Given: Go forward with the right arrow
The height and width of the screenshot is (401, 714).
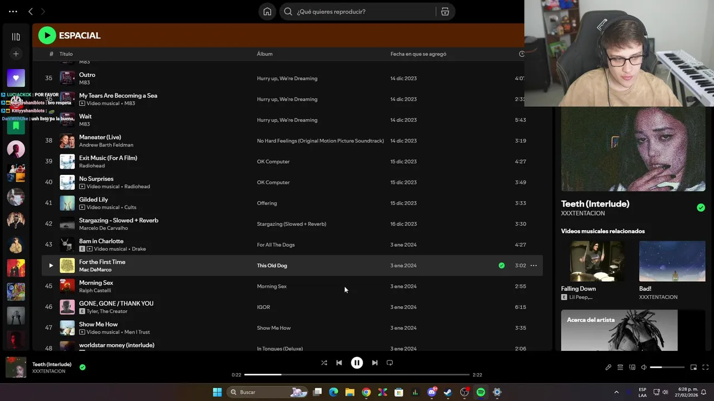Looking at the screenshot, I should (x=43, y=12).
